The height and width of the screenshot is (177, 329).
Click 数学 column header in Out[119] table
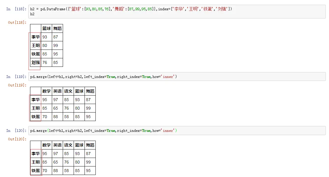[x=46, y=91]
